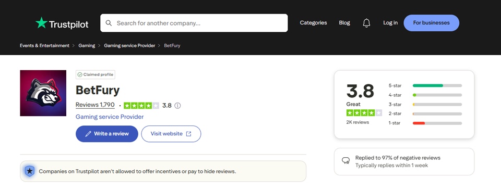Click the Claimed profile checkmark badge
The image size is (501, 190).
pos(96,74)
